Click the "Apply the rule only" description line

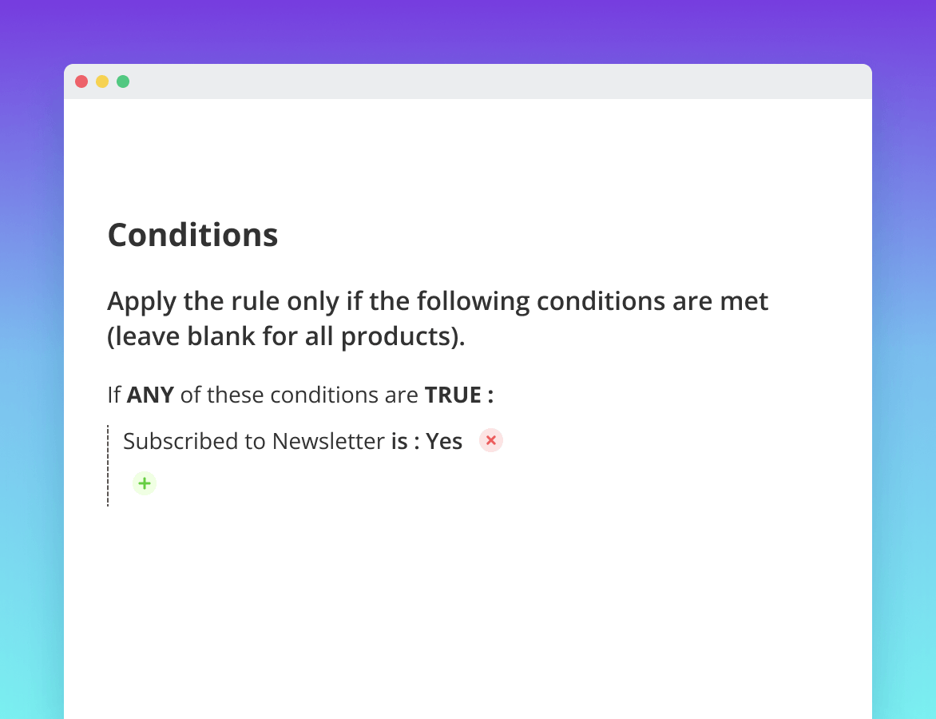pos(438,301)
